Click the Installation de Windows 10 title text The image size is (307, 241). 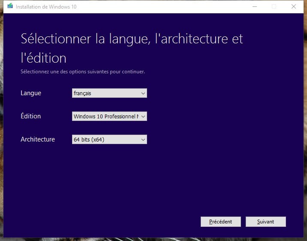(x=46, y=7)
